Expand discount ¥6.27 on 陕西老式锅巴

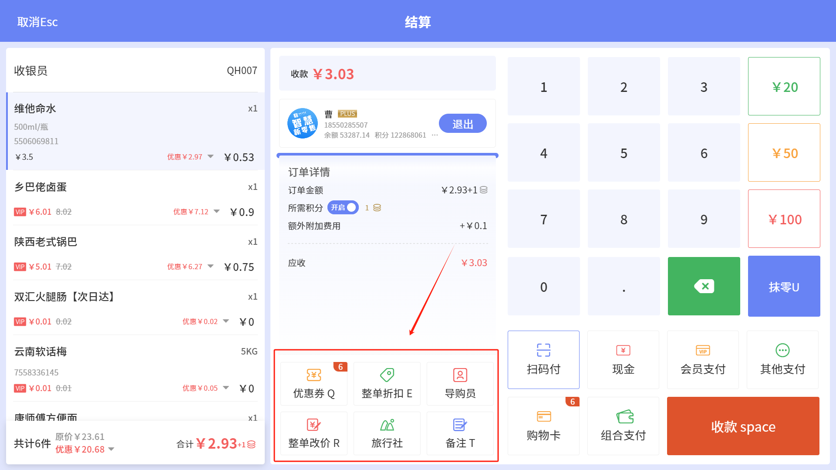211,266
